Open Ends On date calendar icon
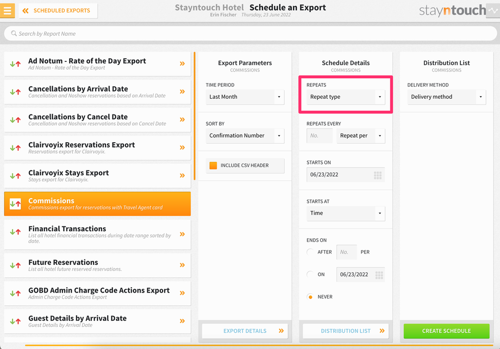This screenshot has width=500, height=349. (379, 275)
